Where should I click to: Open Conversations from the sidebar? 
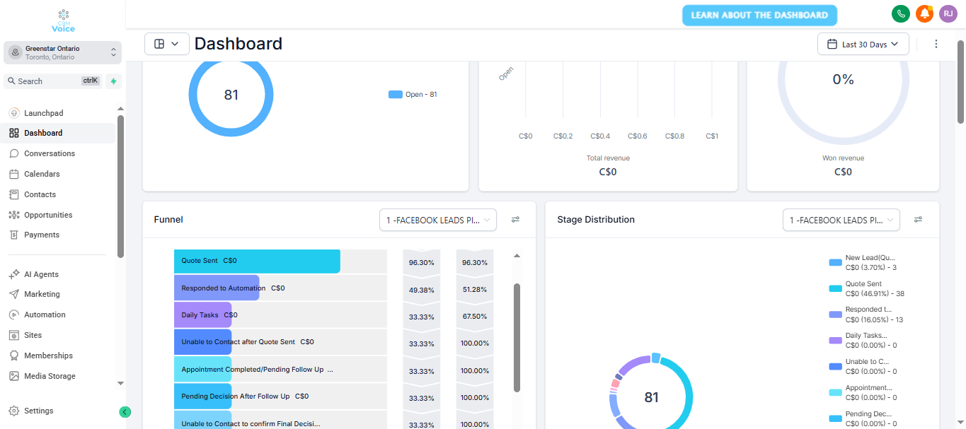[x=49, y=153]
